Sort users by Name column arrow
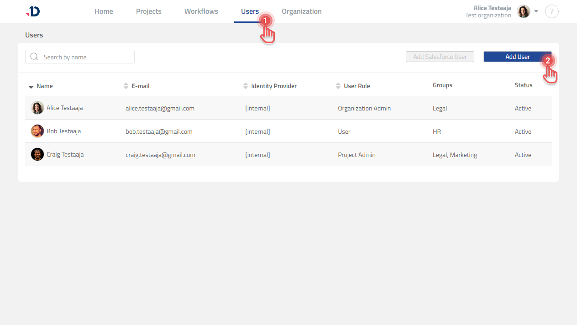The height and width of the screenshot is (325, 577). click(x=31, y=86)
